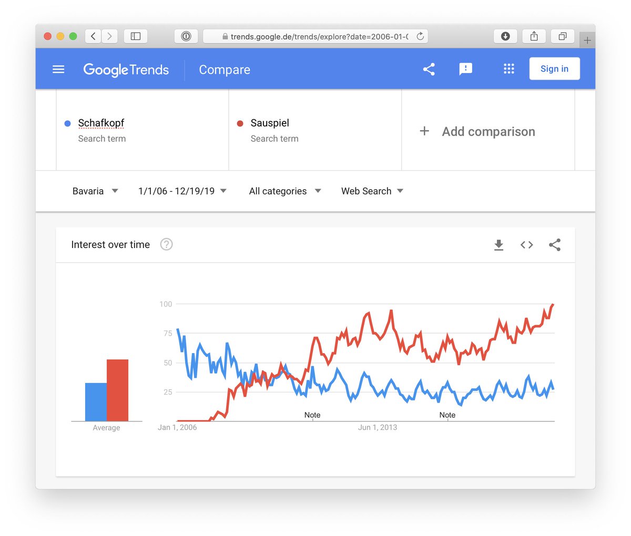The image size is (631, 536).
Task: Open the 1/1/06 - 12/19/19 date range dropdown
Action: coord(182,191)
